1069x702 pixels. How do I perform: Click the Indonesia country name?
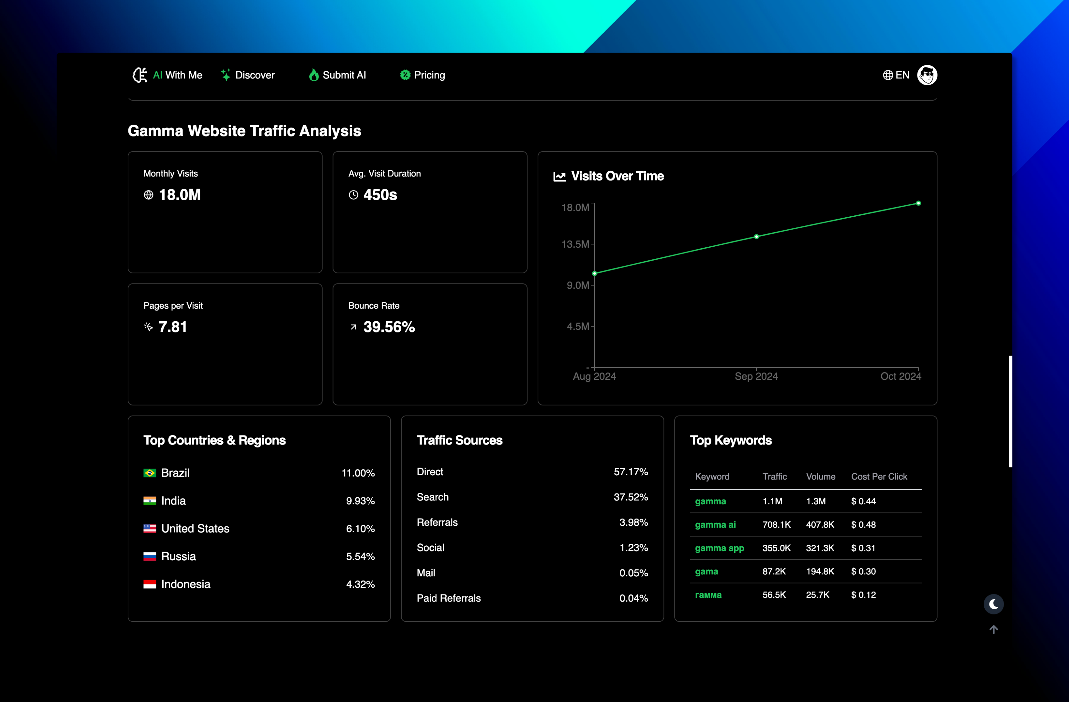(185, 584)
